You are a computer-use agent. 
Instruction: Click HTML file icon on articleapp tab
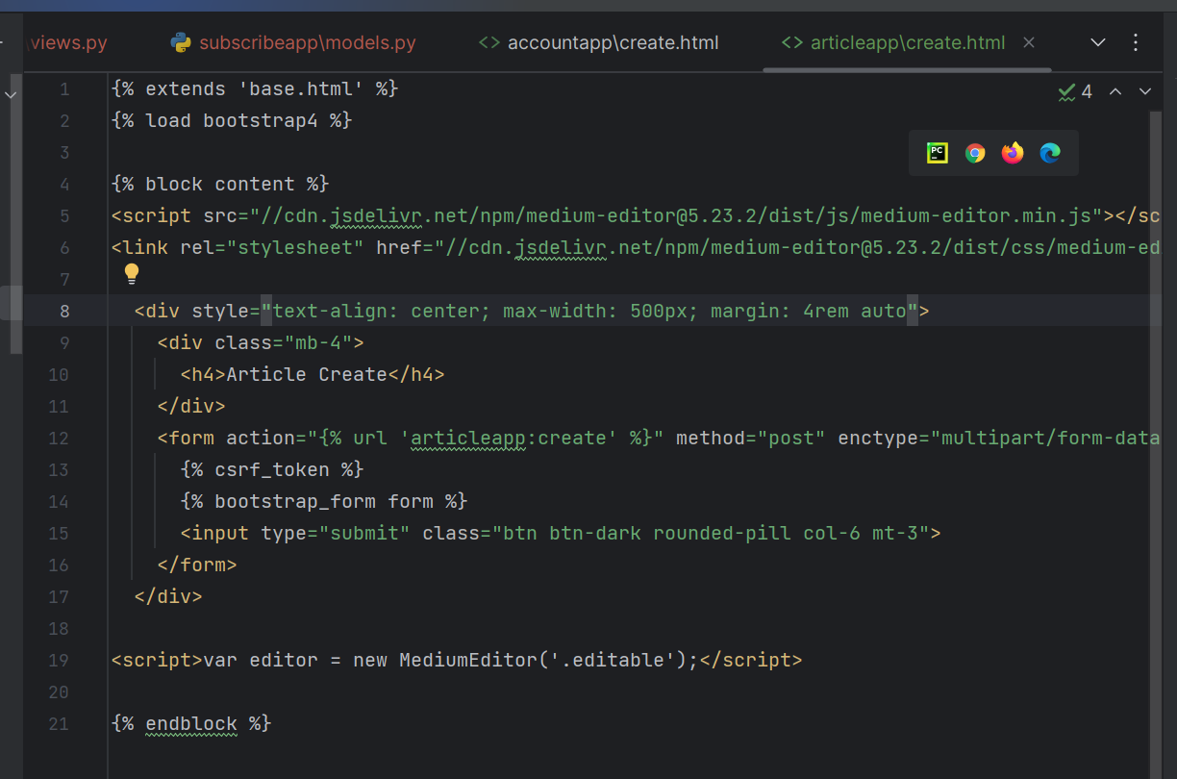(x=792, y=42)
